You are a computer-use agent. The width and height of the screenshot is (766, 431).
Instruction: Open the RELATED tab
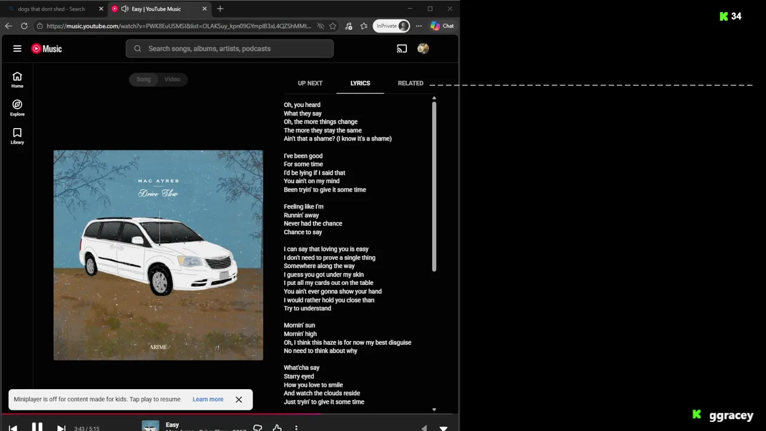[411, 83]
